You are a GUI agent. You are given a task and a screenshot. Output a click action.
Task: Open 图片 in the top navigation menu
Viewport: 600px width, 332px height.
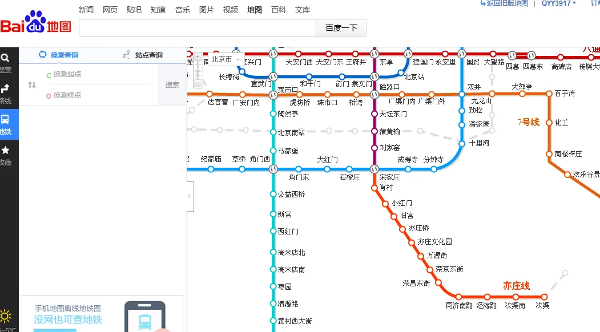[x=206, y=9]
